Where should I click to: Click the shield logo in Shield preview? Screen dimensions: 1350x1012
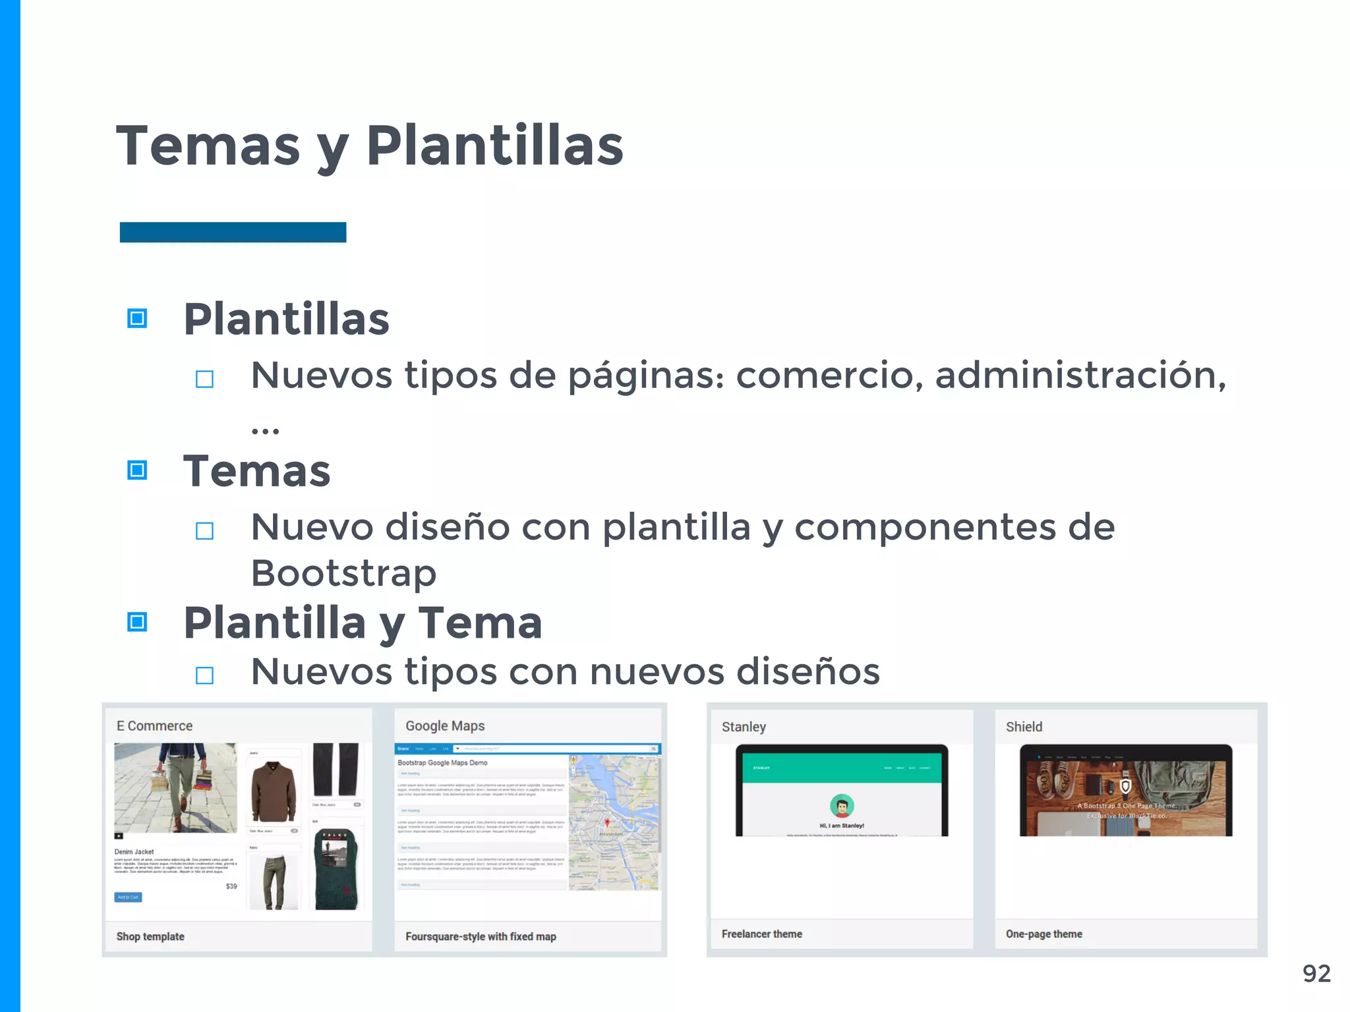pyautogui.click(x=1126, y=785)
